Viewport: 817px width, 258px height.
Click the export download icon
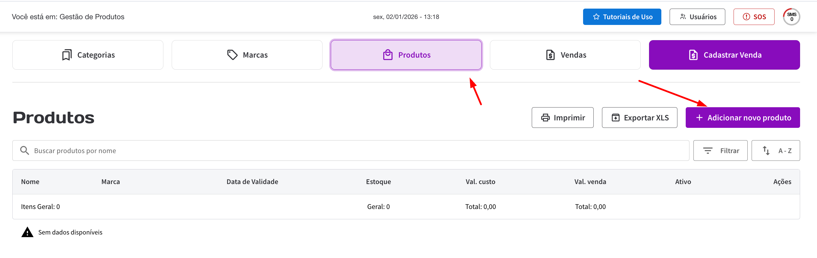615,118
